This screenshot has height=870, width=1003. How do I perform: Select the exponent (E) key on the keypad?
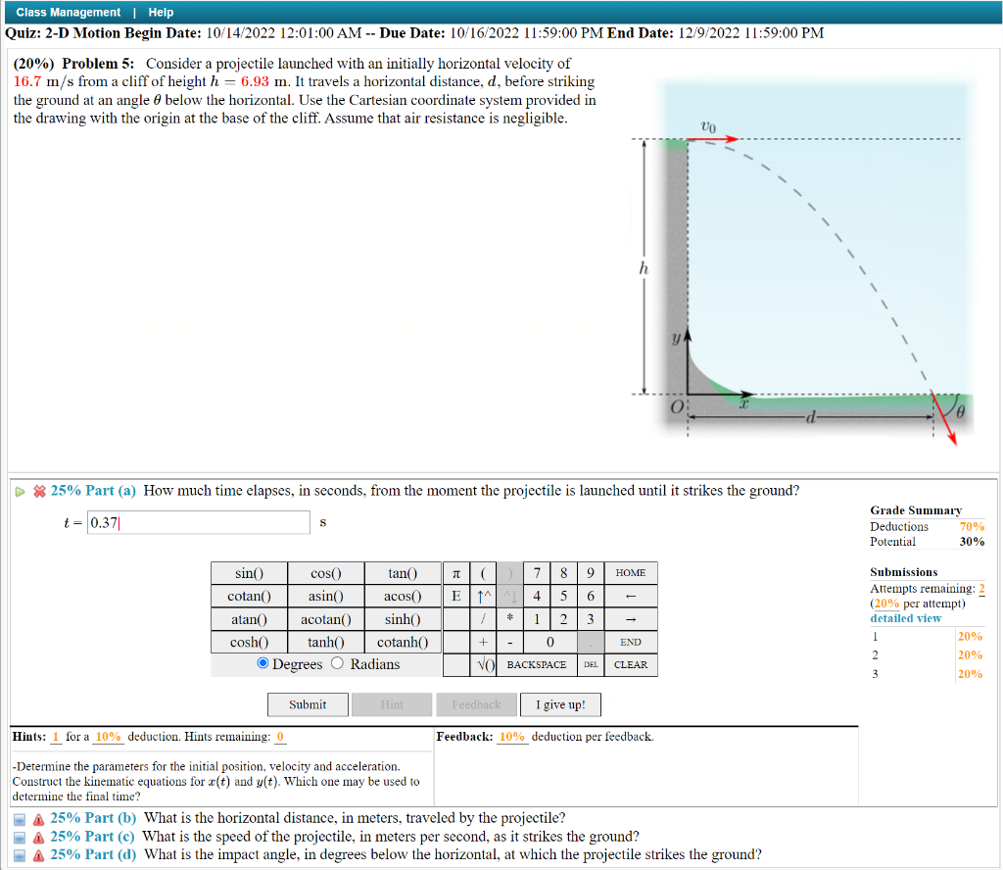pos(455,596)
